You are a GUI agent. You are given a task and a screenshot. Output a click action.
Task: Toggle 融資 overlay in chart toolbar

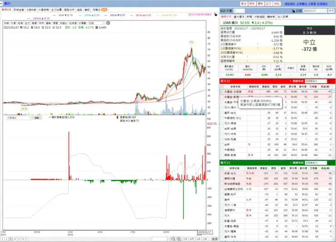pos(35,23)
